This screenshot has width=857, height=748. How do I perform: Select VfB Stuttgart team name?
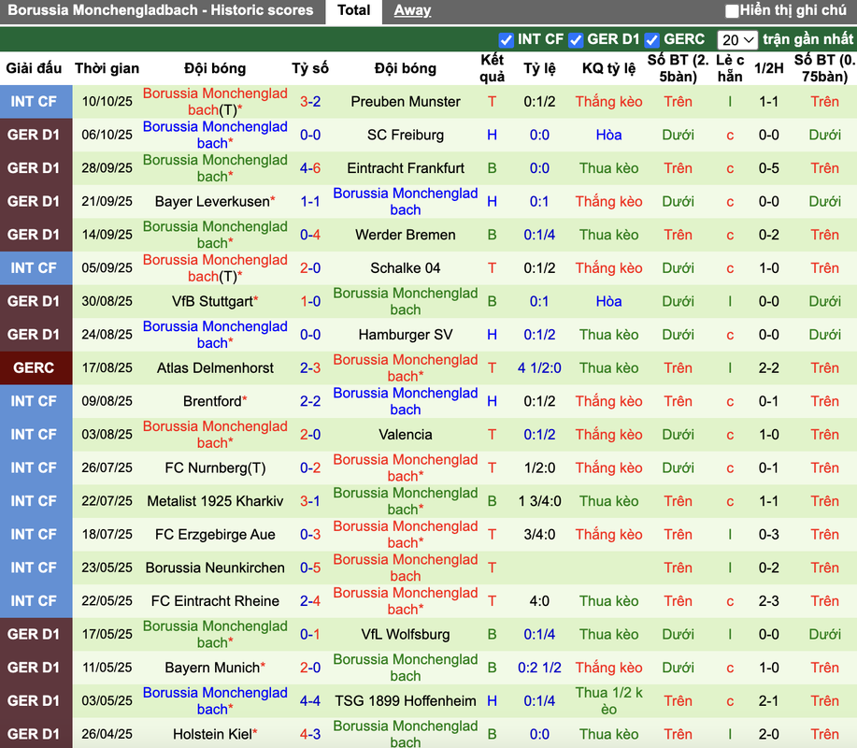click(212, 302)
